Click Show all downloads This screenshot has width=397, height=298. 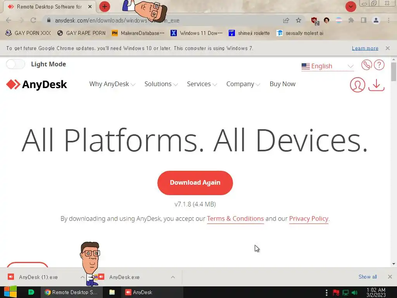[368, 277]
